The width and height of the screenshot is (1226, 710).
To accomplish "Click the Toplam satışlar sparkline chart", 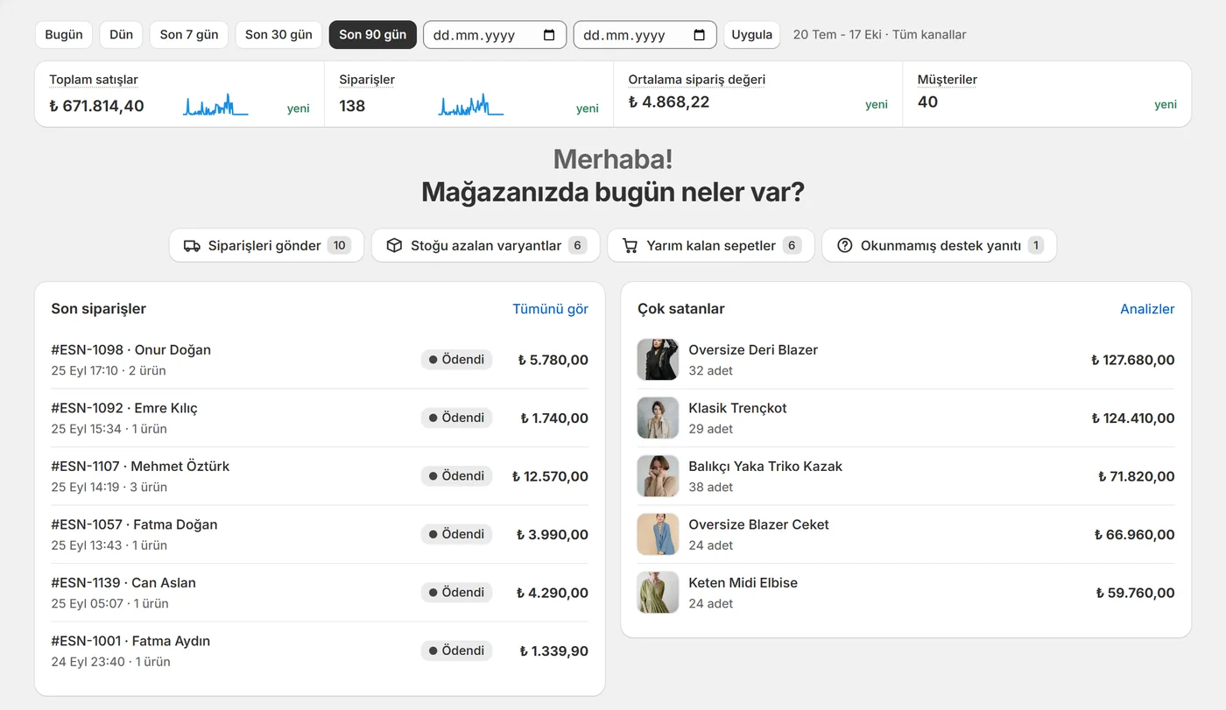I will click(x=215, y=105).
